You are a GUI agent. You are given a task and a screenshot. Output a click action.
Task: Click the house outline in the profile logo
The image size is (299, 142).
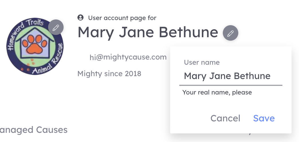click(35, 42)
